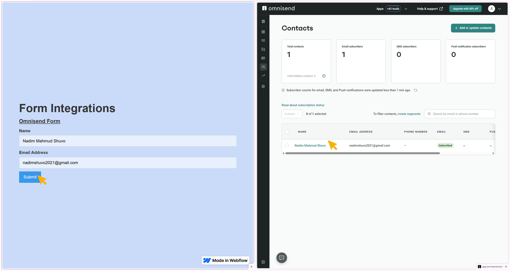Click the Webflow logo in Made in Webflow badge
Screen dimensions: 510x271
(x=207, y=260)
